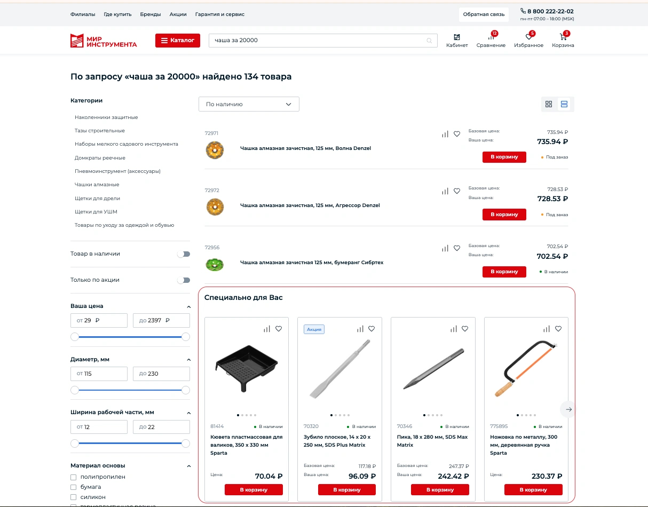Open the По наличию sort dropdown
The image size is (648, 507).
(x=249, y=104)
